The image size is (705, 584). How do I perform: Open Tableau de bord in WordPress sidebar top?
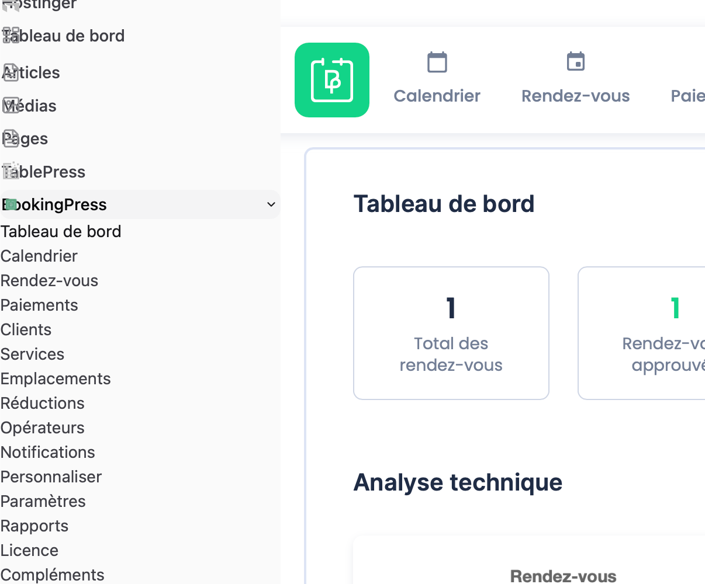pyautogui.click(x=63, y=36)
